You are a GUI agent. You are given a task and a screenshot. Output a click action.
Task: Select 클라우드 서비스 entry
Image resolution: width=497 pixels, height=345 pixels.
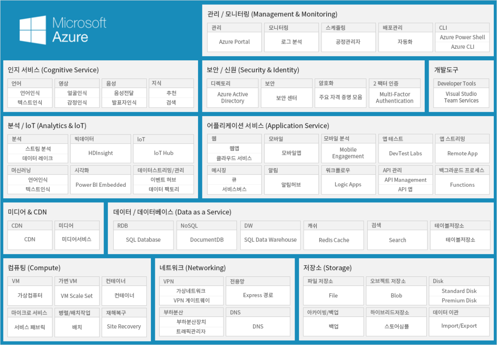(234, 158)
